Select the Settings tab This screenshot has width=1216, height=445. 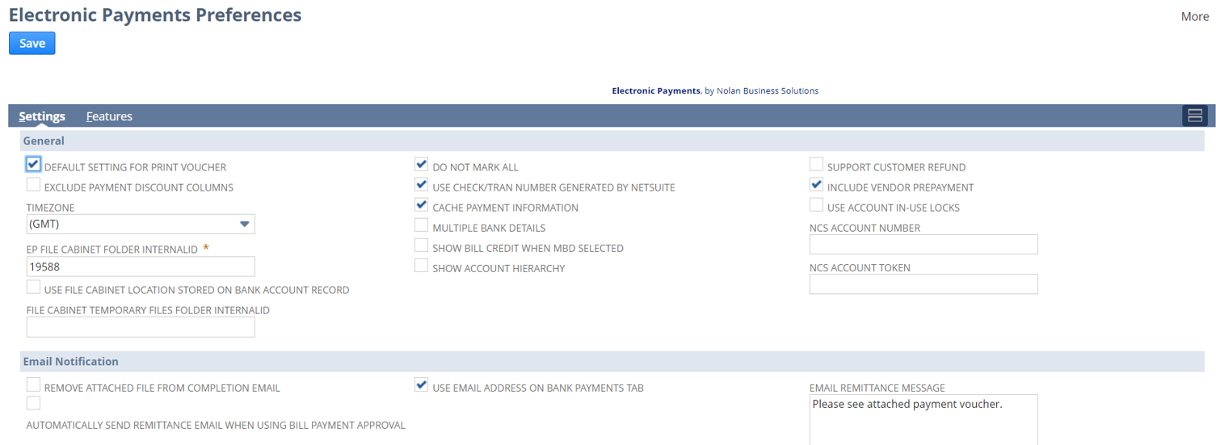pyautogui.click(x=42, y=116)
